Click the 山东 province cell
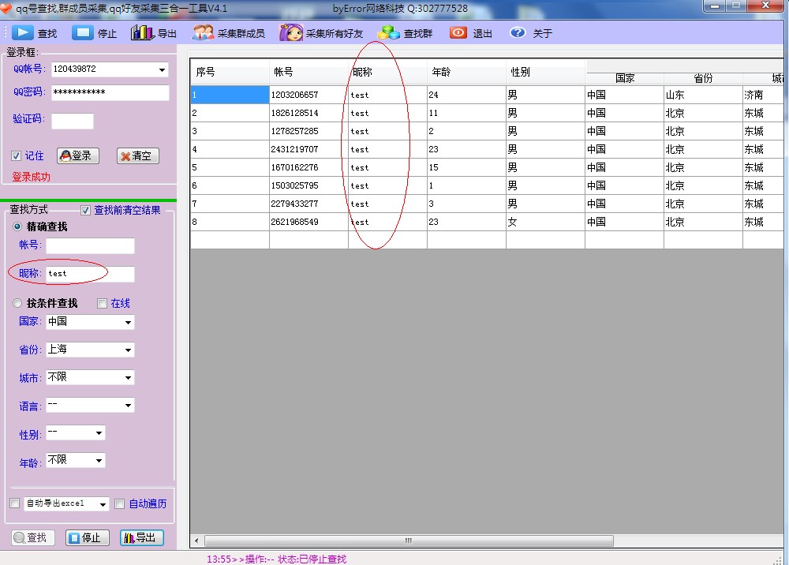789x565 pixels. [x=703, y=95]
